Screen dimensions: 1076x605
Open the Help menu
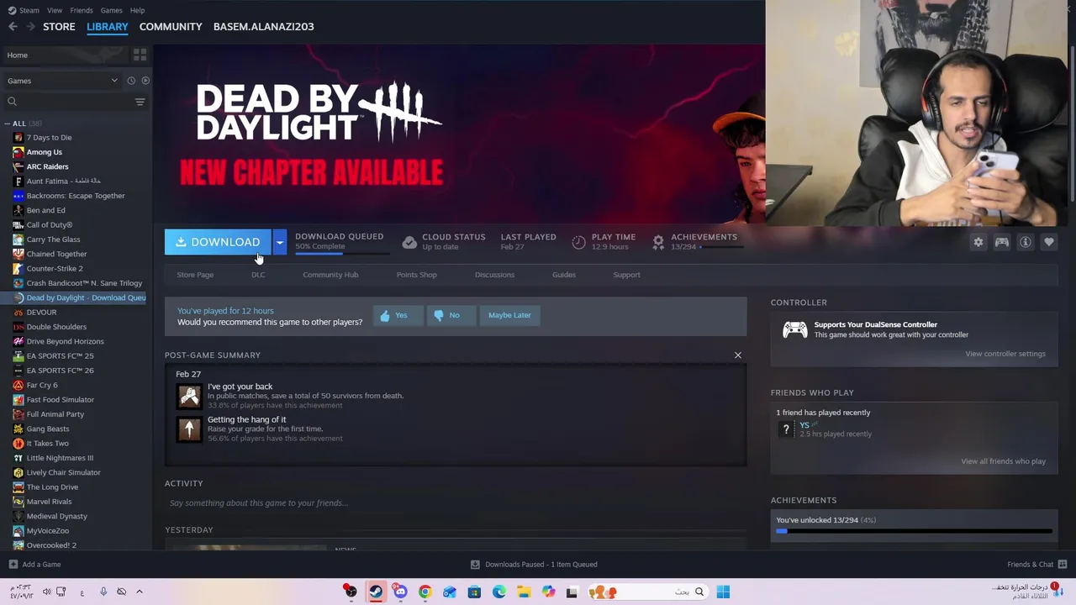click(138, 10)
